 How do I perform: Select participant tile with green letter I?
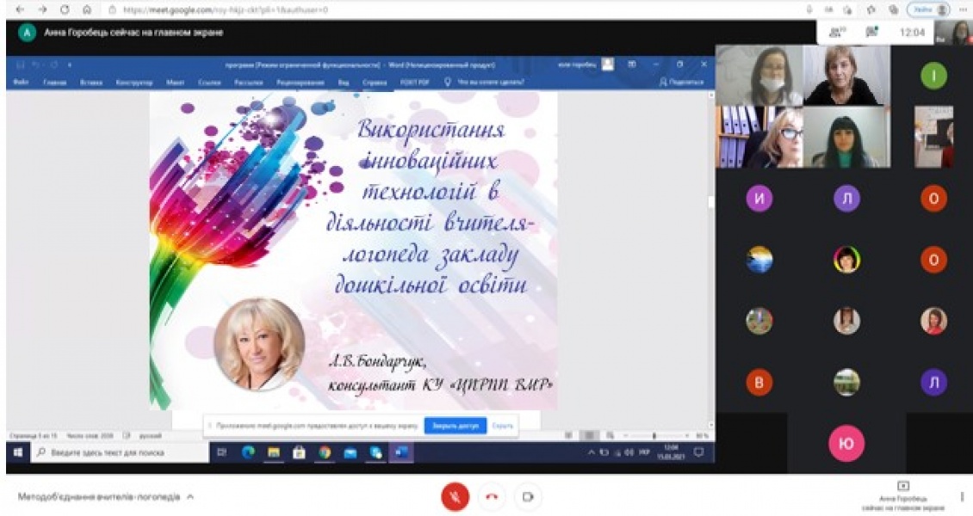click(933, 77)
